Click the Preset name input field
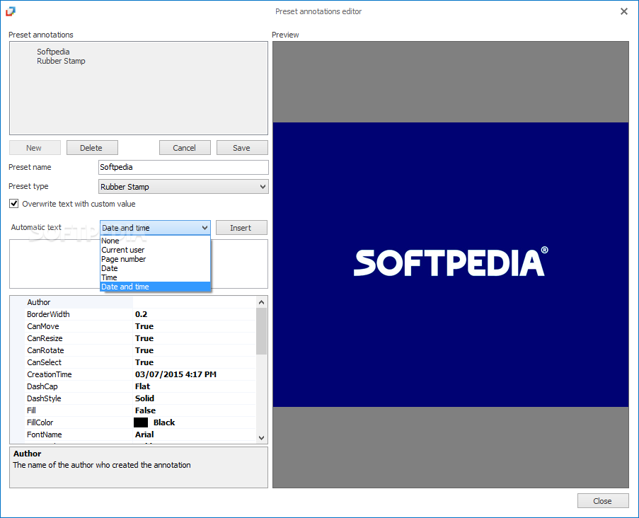639x518 pixels. pyautogui.click(x=183, y=167)
